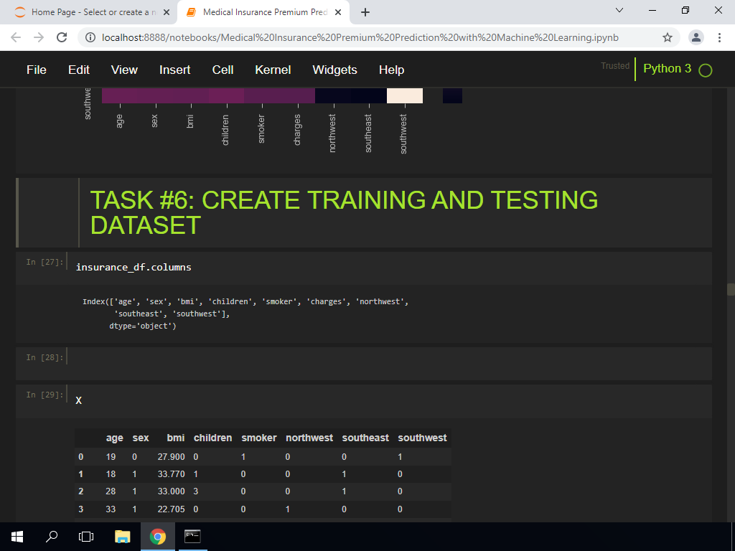735x551 pixels.
Task: Open the Windows Start menu
Action: tap(17, 537)
